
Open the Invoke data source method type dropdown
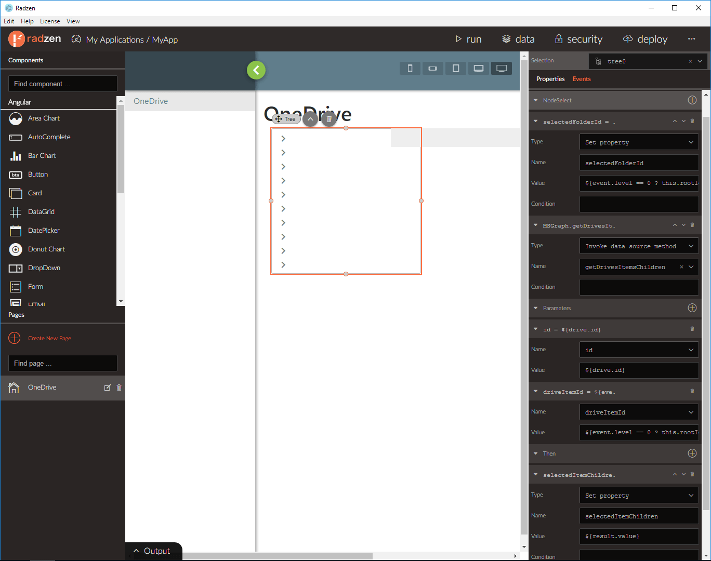point(691,246)
